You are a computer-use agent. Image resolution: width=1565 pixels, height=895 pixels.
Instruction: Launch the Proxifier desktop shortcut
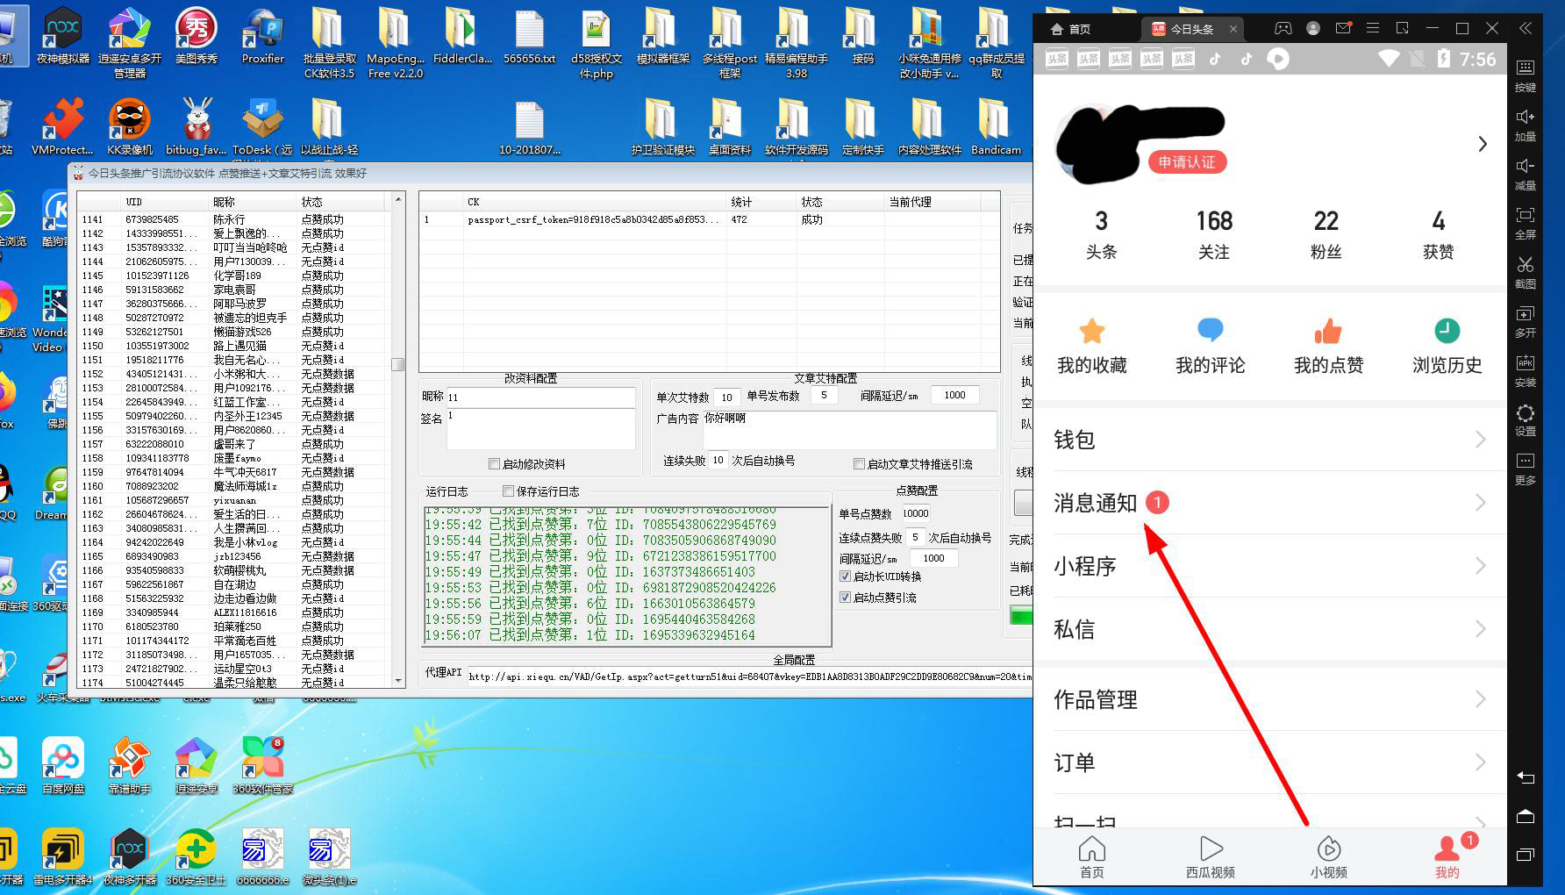pyautogui.click(x=263, y=35)
